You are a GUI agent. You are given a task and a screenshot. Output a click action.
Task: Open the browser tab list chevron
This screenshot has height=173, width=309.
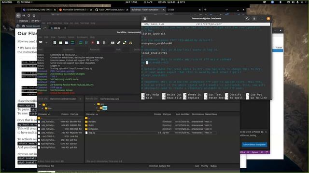(226, 10)
